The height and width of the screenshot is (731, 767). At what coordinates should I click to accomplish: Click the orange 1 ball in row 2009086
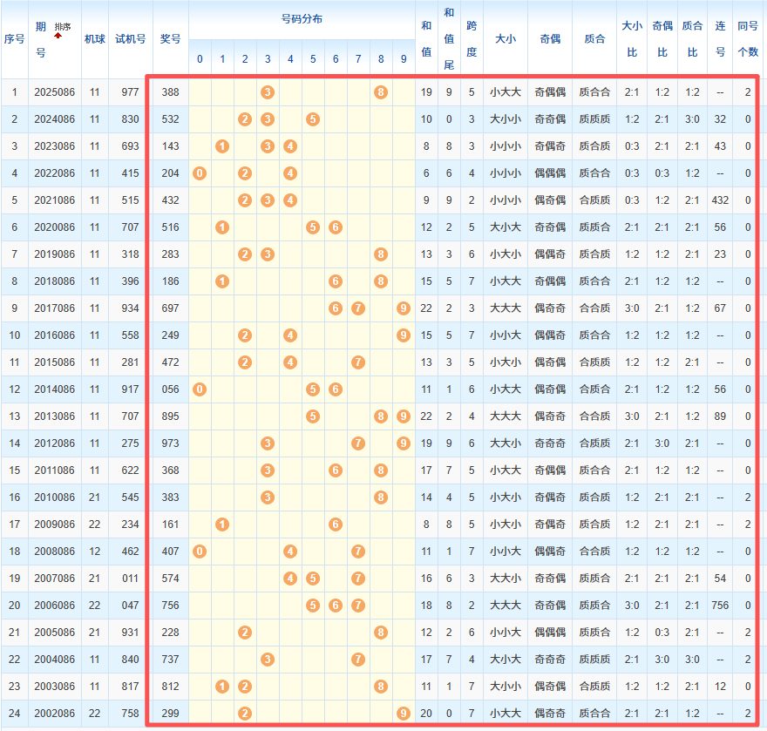222,525
